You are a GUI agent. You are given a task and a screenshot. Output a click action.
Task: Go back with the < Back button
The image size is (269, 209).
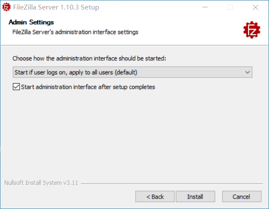pos(155,197)
